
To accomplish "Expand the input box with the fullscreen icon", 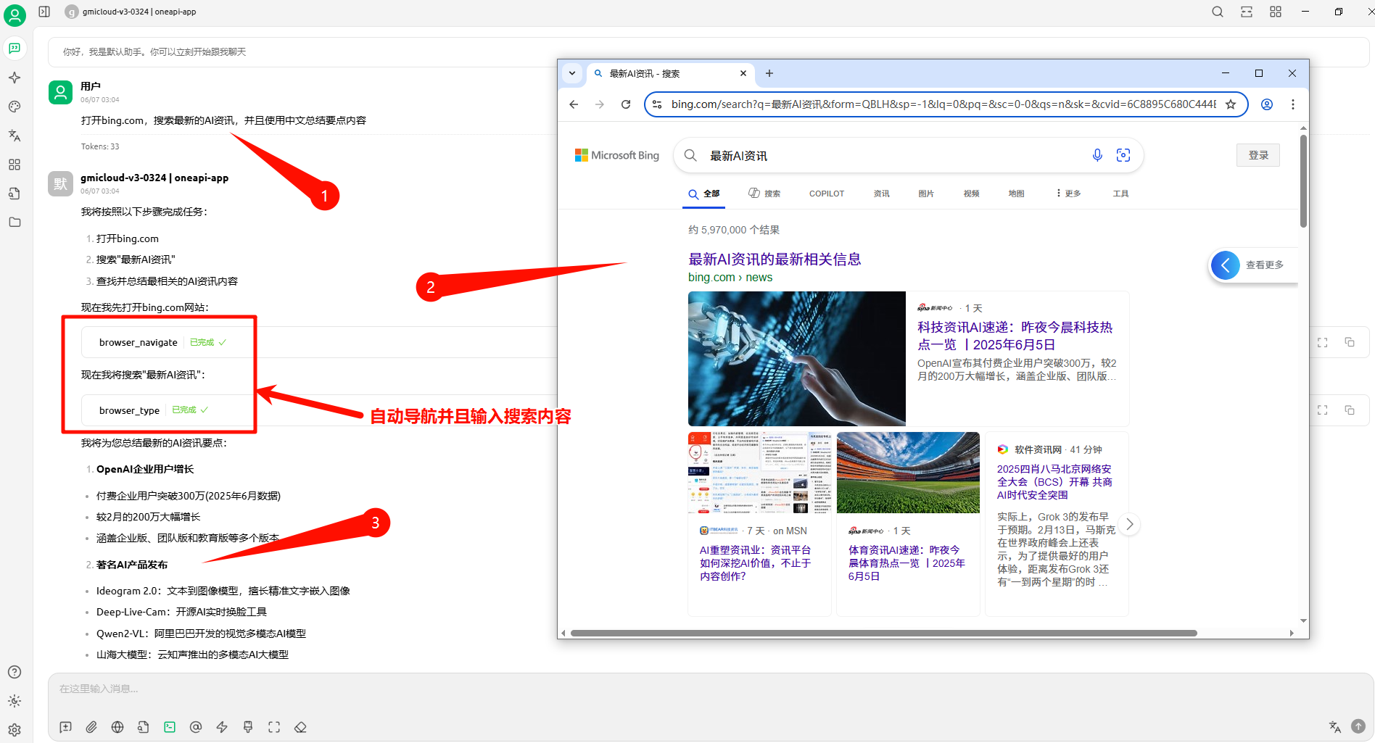I will pyautogui.click(x=274, y=727).
